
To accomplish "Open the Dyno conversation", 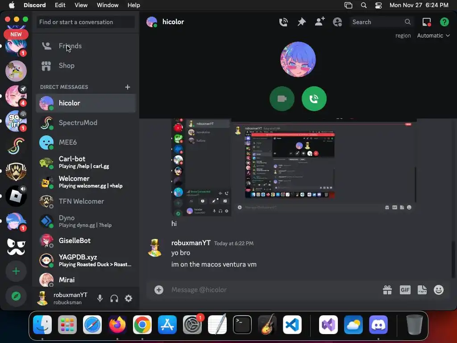I will [86, 221].
